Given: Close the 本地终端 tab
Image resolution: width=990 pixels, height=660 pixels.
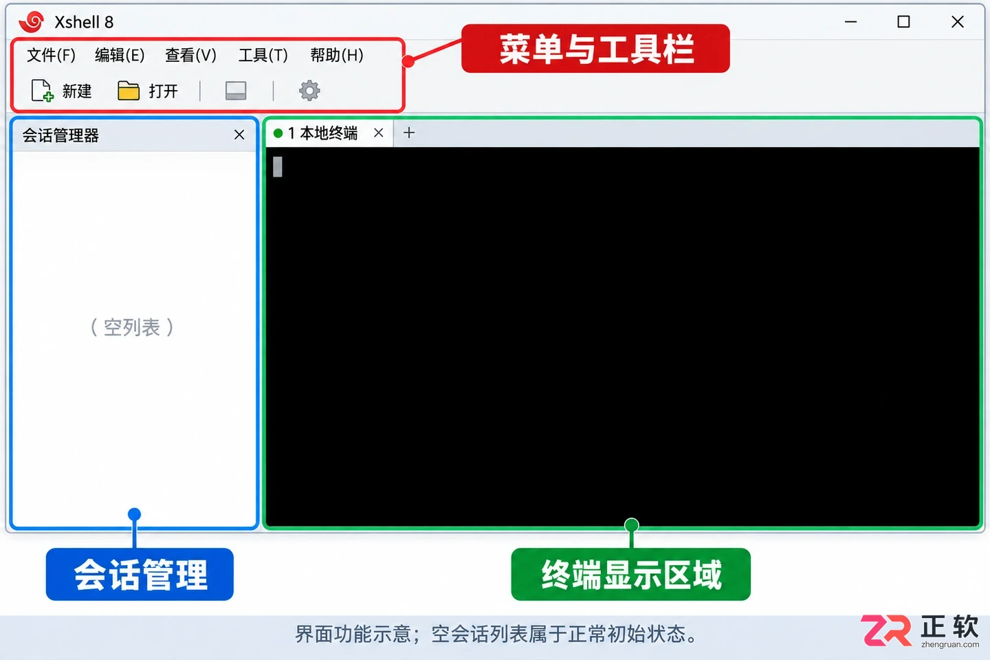Looking at the screenshot, I should point(379,133).
